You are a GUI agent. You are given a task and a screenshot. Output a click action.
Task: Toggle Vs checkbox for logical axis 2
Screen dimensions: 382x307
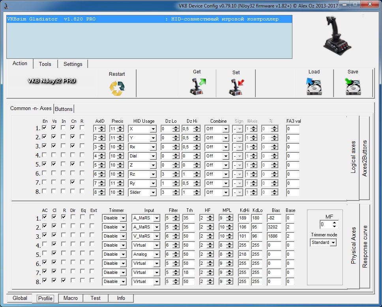click(54, 137)
